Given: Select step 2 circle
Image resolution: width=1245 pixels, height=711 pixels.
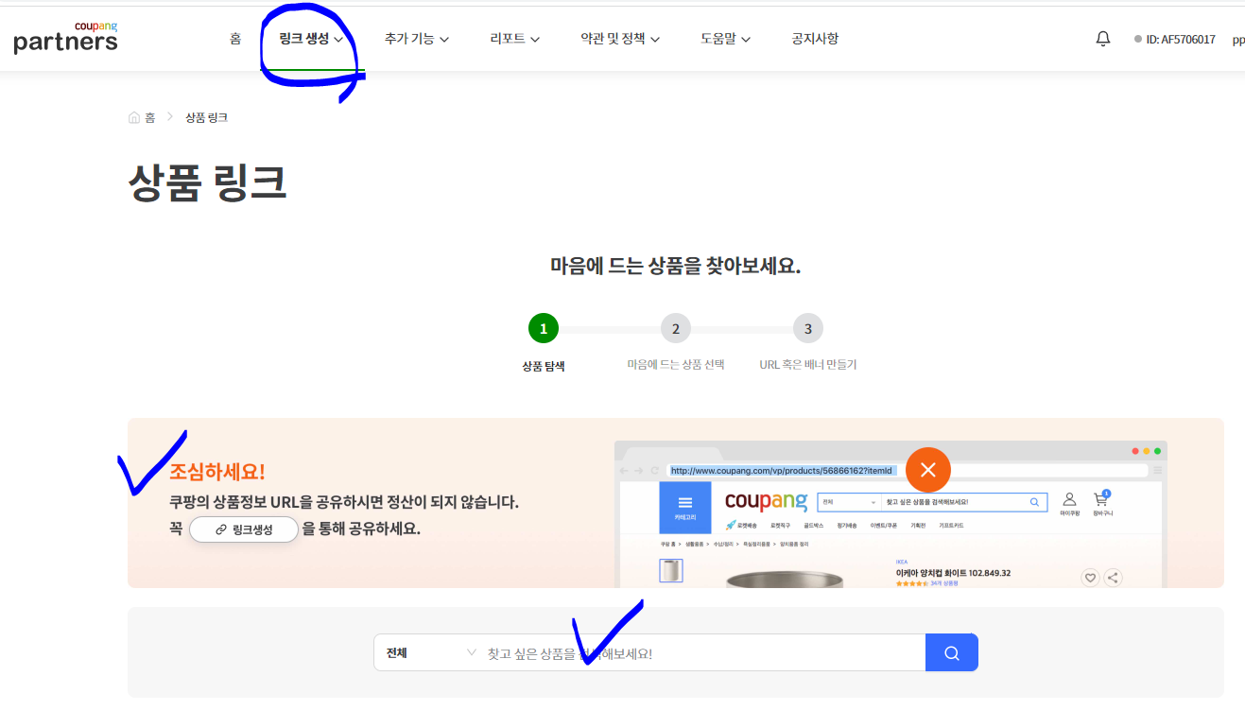Looking at the screenshot, I should click(x=676, y=329).
